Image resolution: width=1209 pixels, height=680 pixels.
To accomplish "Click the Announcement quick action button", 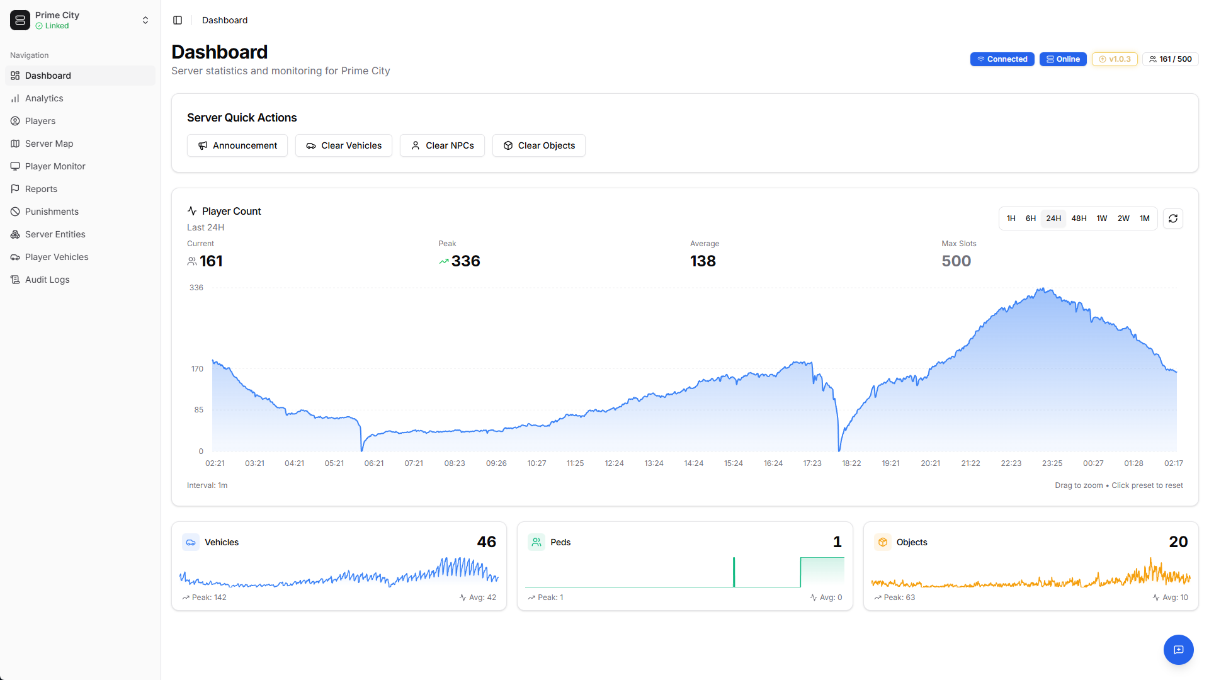I will tap(237, 145).
